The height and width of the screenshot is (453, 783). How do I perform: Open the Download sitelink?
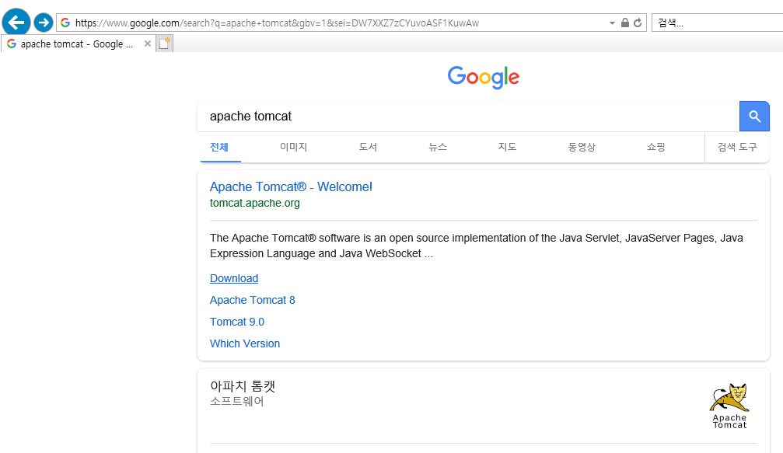pyautogui.click(x=234, y=278)
